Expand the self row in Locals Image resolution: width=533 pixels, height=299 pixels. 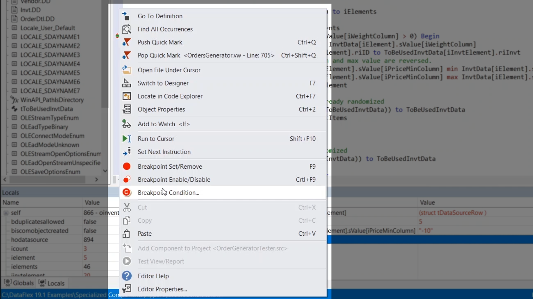pyautogui.click(x=6, y=213)
